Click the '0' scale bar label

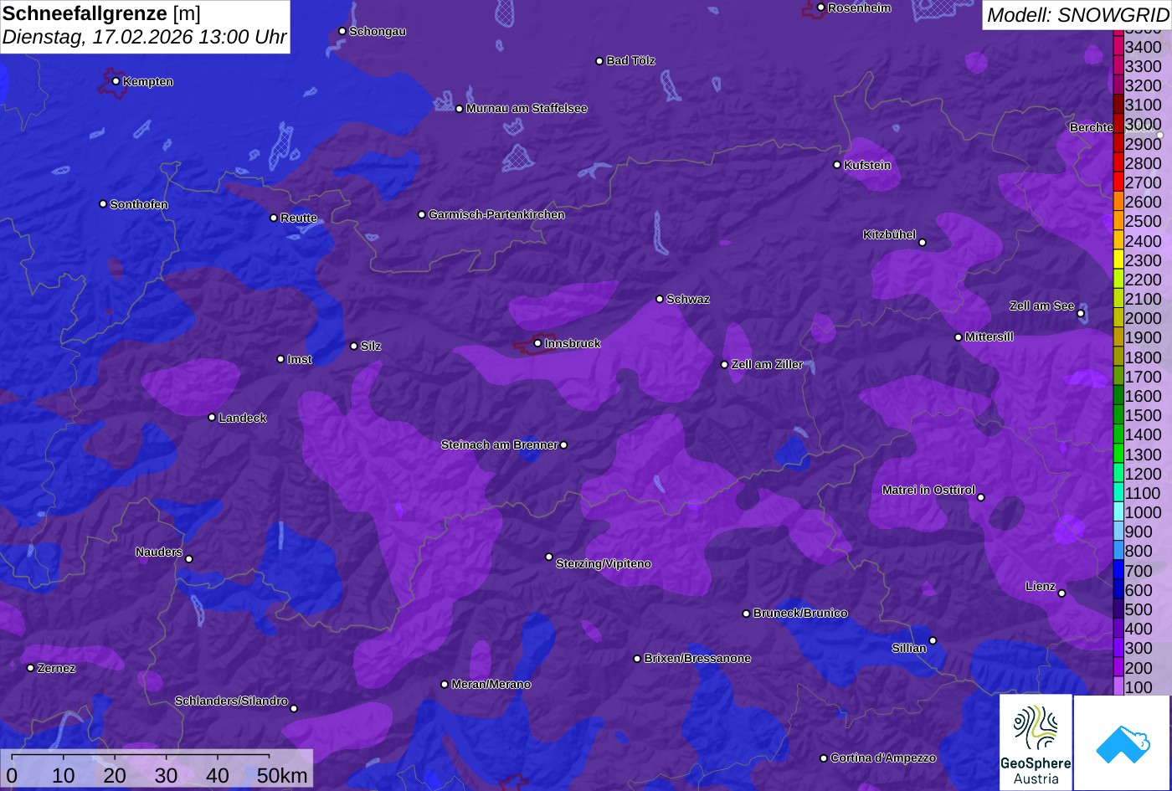coord(12,776)
